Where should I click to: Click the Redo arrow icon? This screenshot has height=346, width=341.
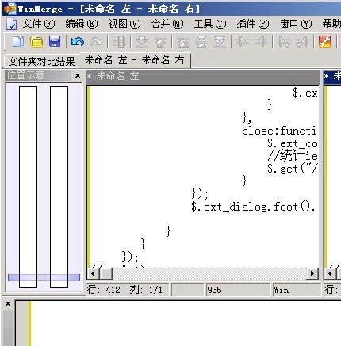pos(96,42)
